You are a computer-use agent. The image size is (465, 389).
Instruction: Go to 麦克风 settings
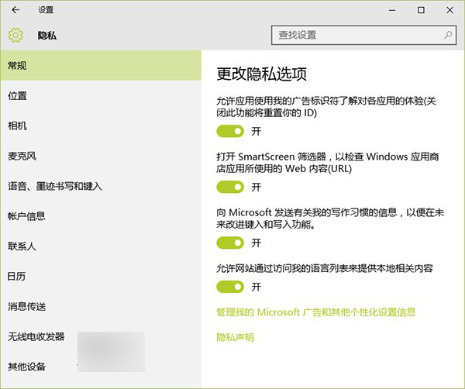(x=22, y=156)
